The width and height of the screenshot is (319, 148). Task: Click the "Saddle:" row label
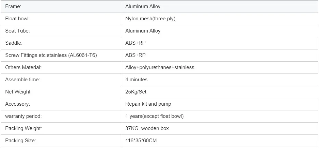tap(14, 43)
